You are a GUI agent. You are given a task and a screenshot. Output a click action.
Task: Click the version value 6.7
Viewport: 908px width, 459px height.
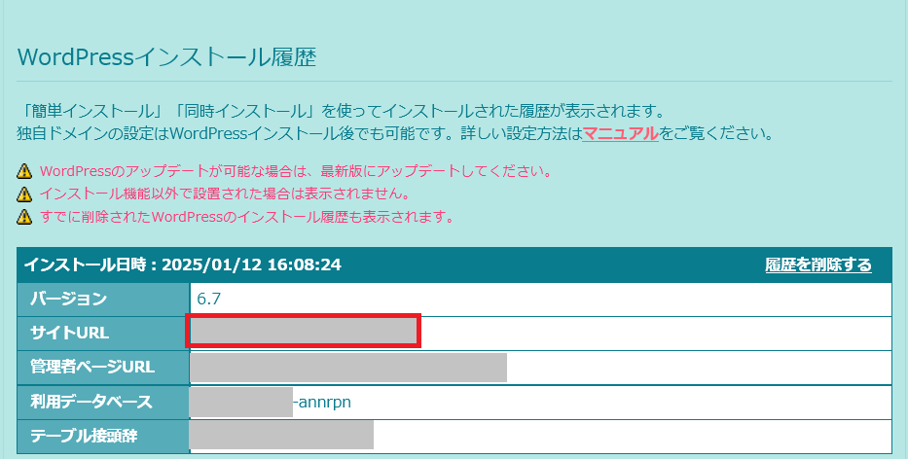pyautogui.click(x=209, y=299)
